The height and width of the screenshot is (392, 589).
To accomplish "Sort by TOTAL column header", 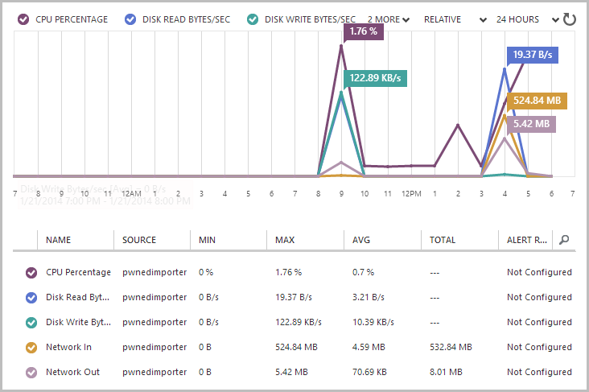I will click(443, 240).
